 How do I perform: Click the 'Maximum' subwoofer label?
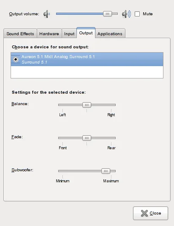click(111, 181)
